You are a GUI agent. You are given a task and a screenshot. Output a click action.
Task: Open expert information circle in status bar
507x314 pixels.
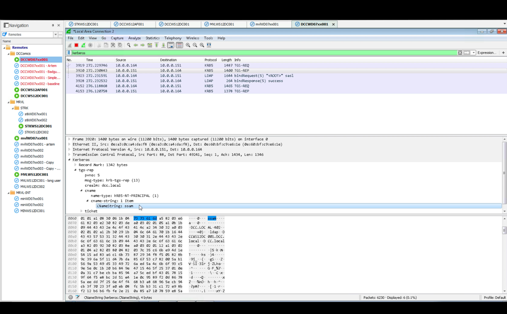coord(70,297)
